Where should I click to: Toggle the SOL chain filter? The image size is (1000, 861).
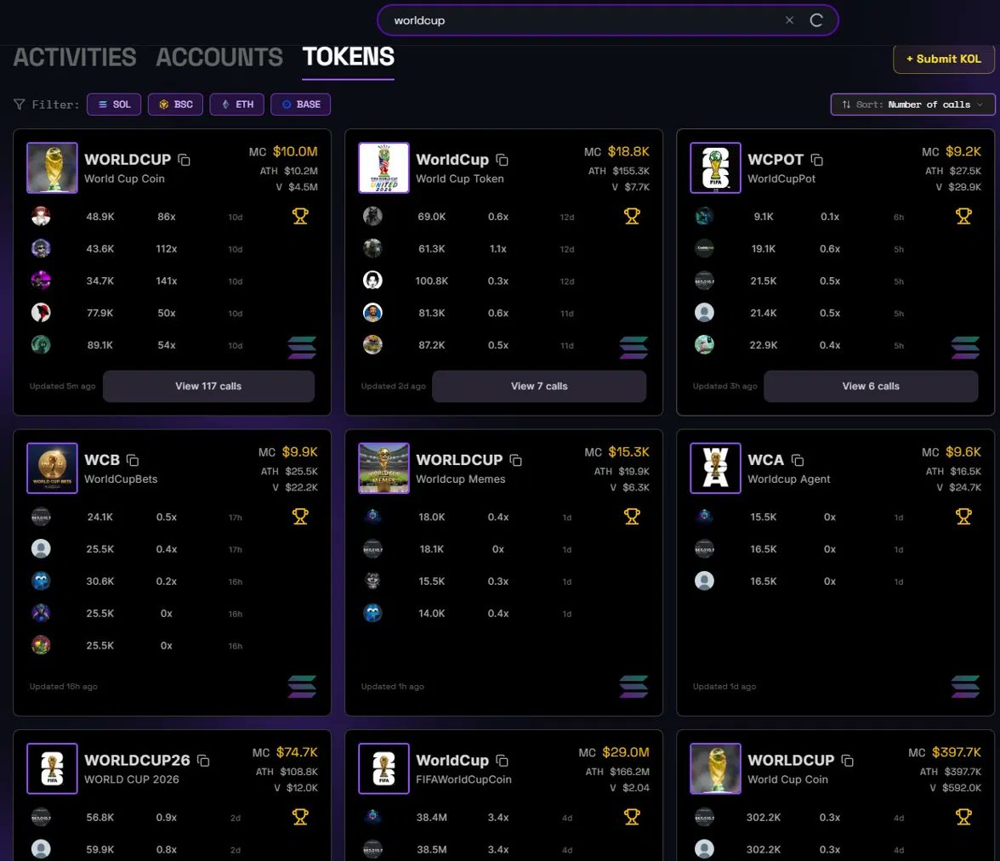tap(114, 105)
